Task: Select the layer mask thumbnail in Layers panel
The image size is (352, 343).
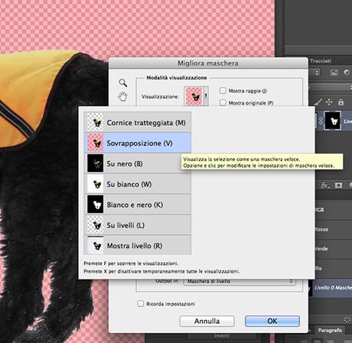Action: click(332, 121)
